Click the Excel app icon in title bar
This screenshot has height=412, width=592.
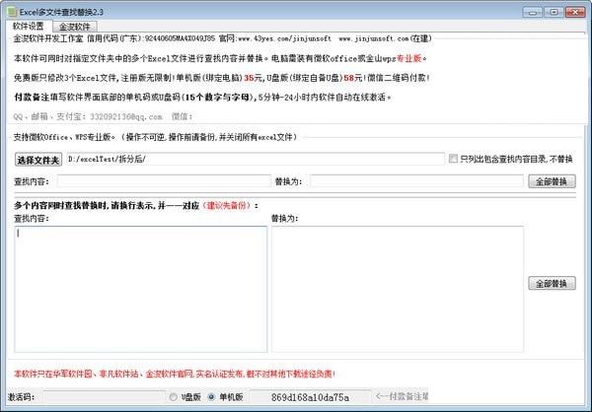(x=12, y=12)
